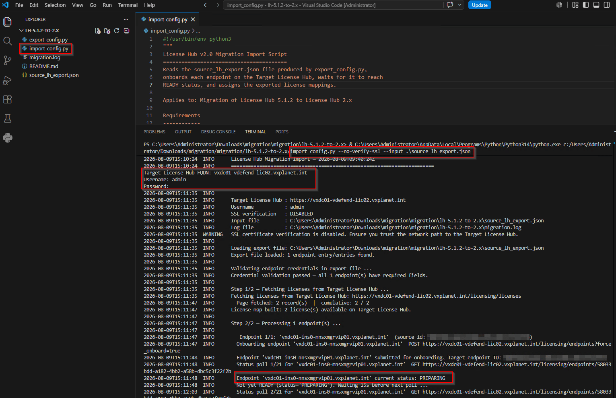Refresh the Explorer file list
Image resolution: width=616 pixels, height=398 pixels.
pos(117,31)
